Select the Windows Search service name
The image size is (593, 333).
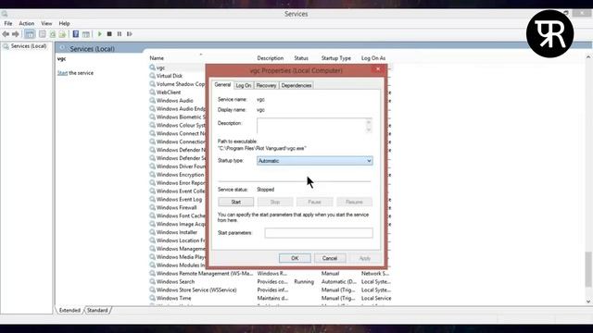pyautogui.click(x=175, y=281)
